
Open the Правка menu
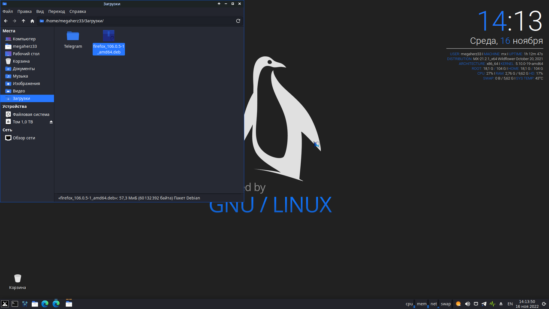coord(24,12)
